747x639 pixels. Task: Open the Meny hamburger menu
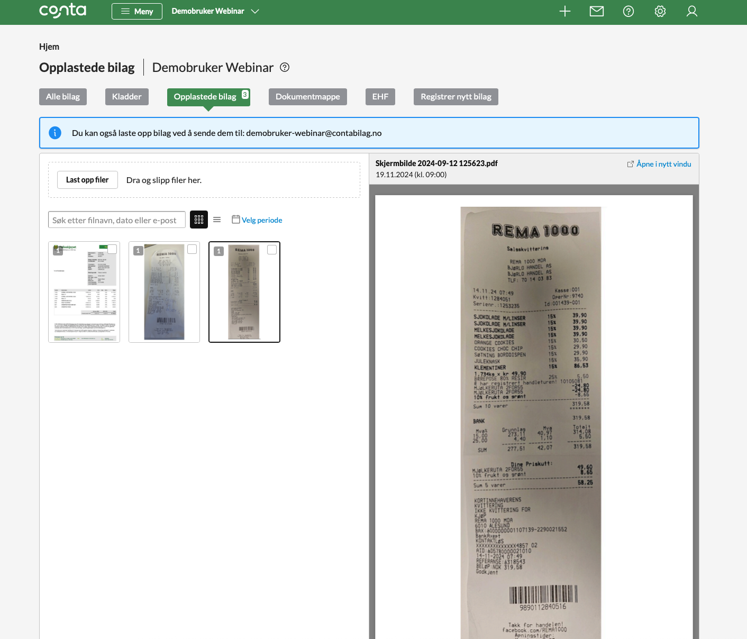(137, 11)
